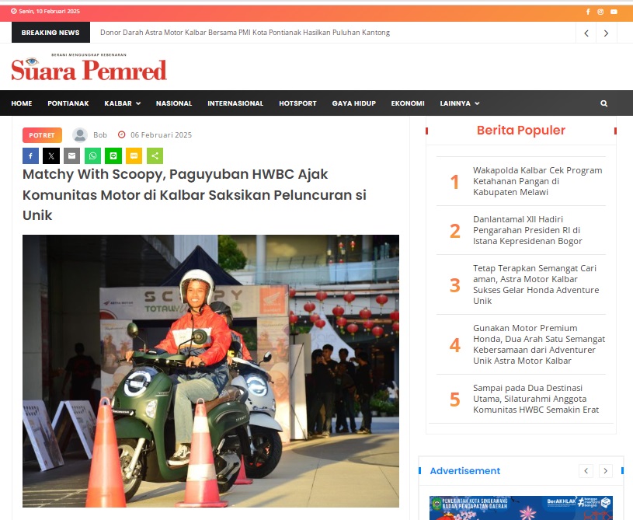
Task: Share article via email
Action: click(72, 156)
